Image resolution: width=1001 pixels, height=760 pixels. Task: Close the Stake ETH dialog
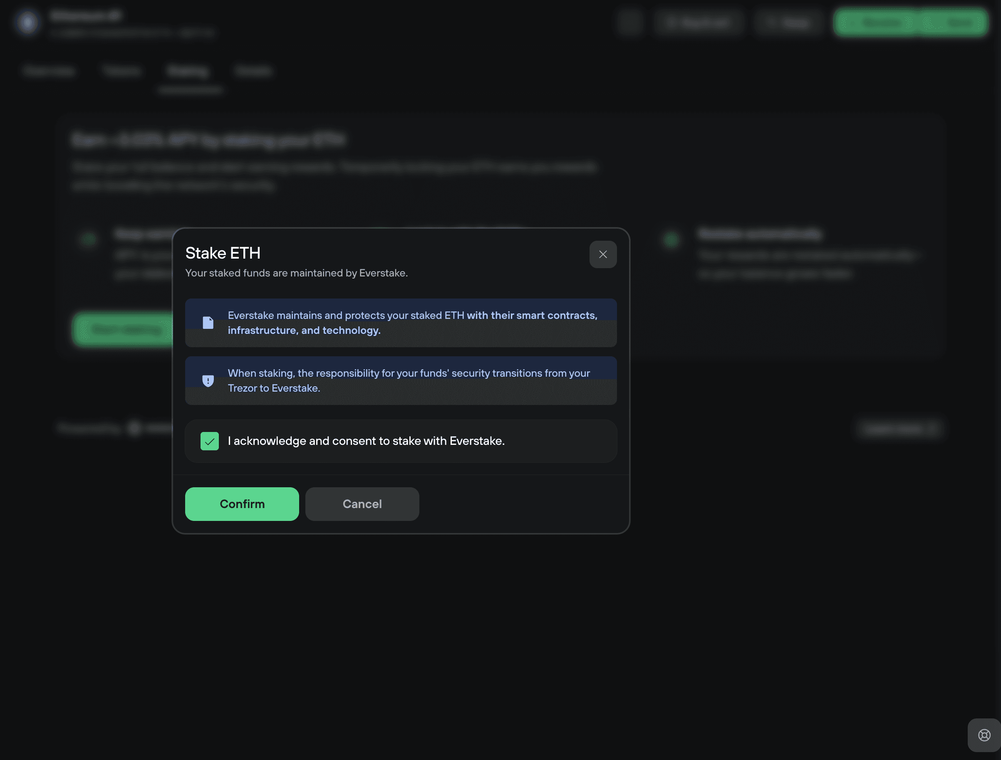602,254
